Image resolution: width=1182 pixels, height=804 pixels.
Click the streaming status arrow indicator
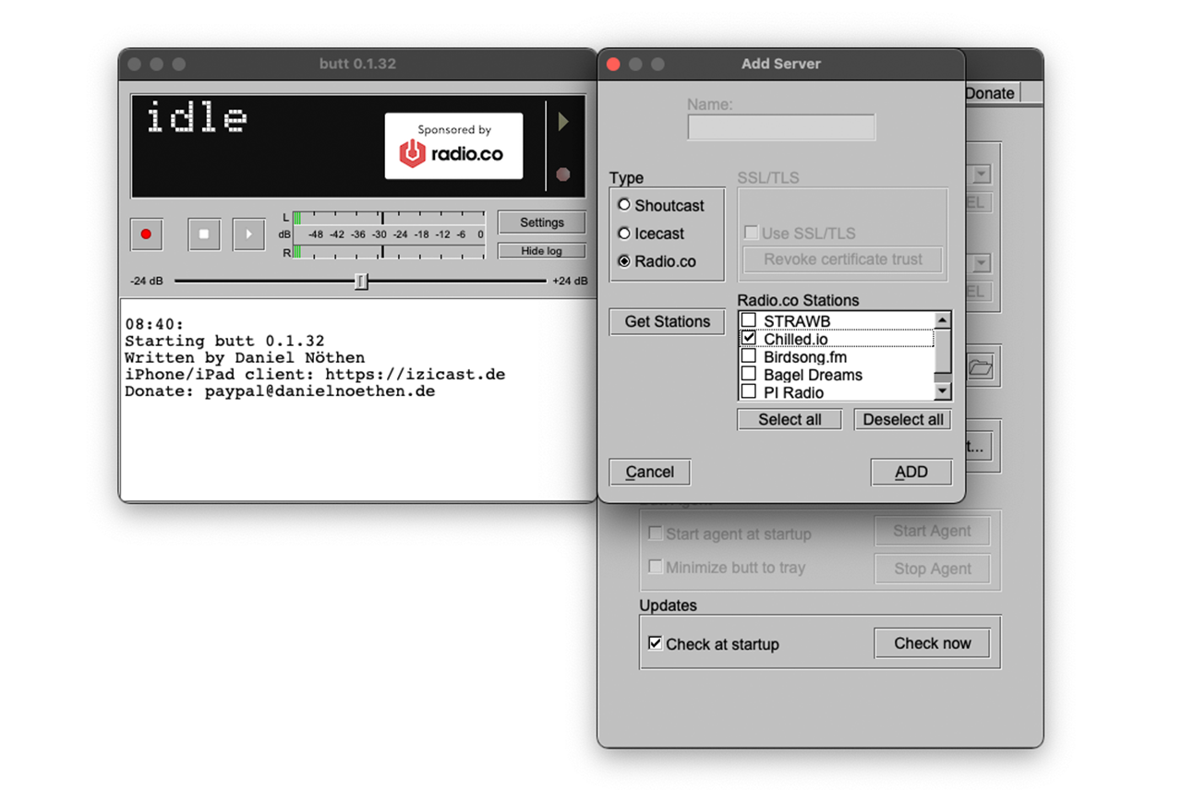point(563,122)
